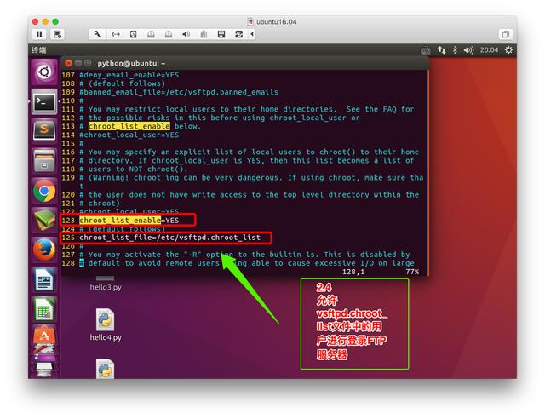Click line 121 '# chroot)'
Screen dimensions: 545x419
100,204
